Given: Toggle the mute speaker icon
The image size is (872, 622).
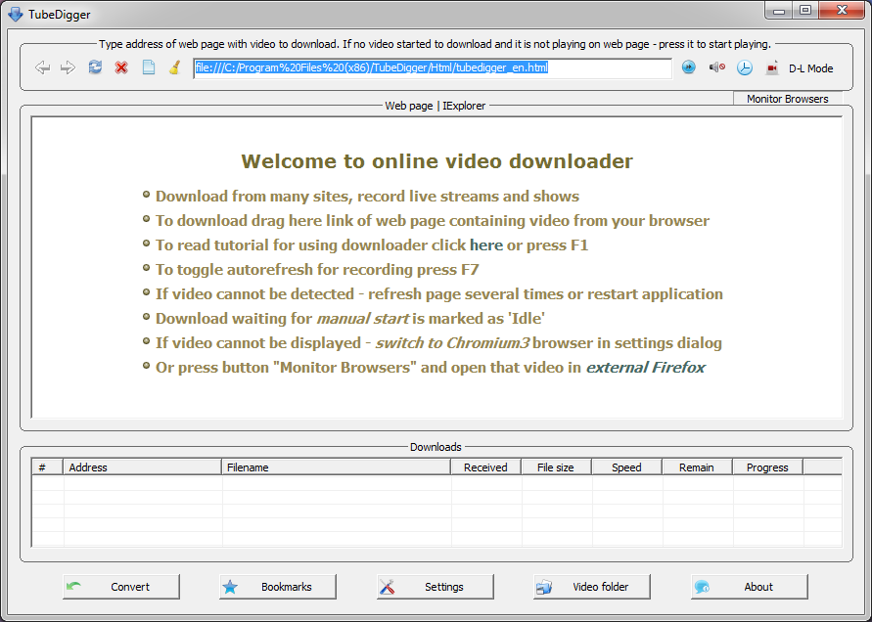Looking at the screenshot, I should click(716, 67).
